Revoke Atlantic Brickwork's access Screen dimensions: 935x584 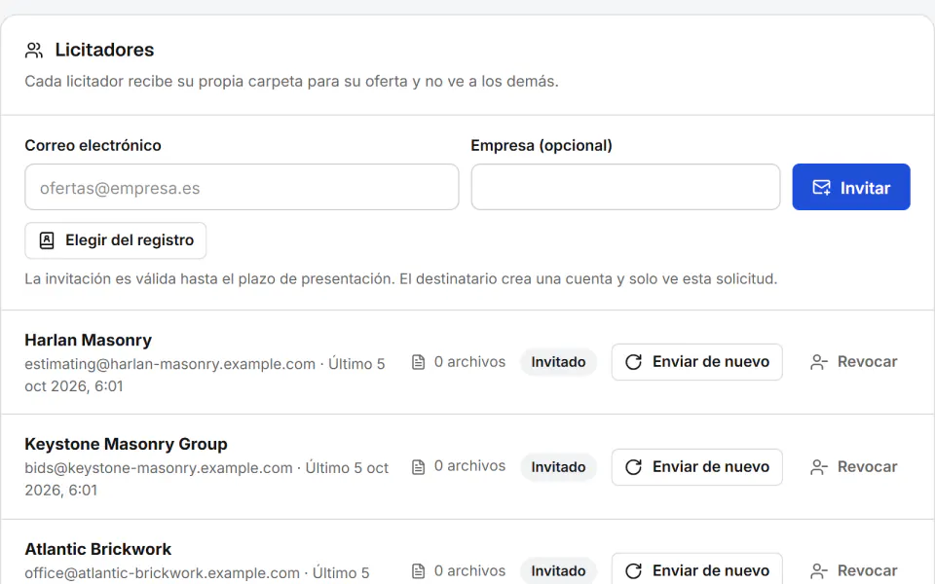pyautogui.click(x=854, y=570)
